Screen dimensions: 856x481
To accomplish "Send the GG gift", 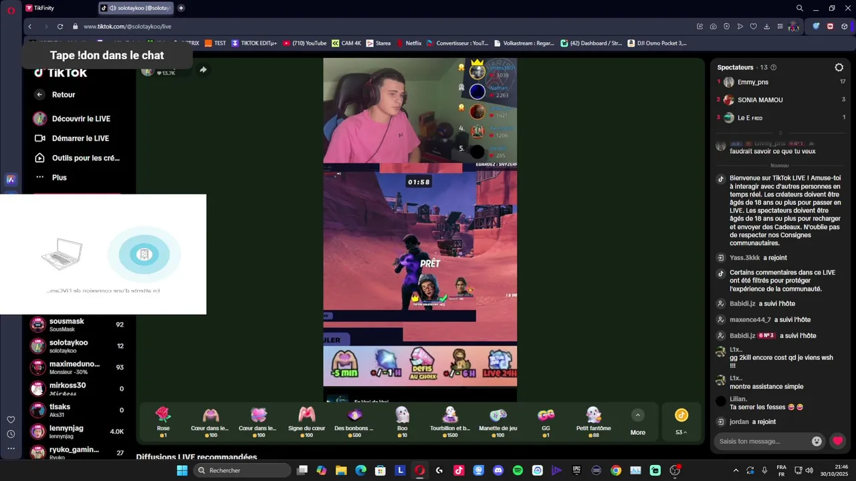I will [x=546, y=422].
